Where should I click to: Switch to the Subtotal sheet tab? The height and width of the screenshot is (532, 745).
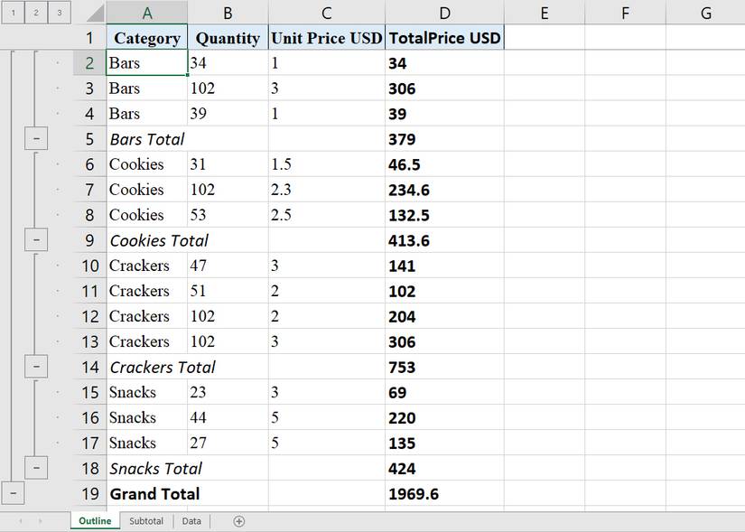tap(146, 521)
